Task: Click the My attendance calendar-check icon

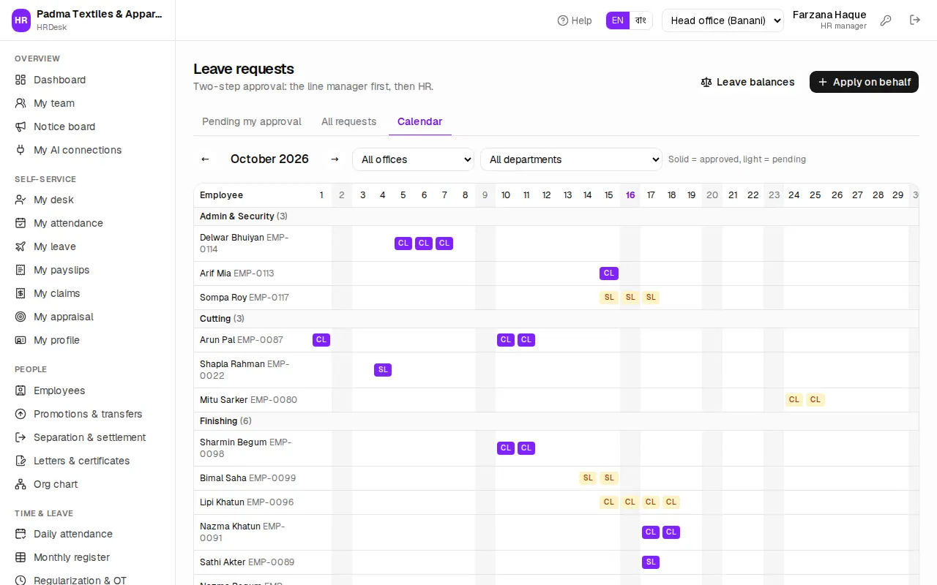Action: coord(20,223)
